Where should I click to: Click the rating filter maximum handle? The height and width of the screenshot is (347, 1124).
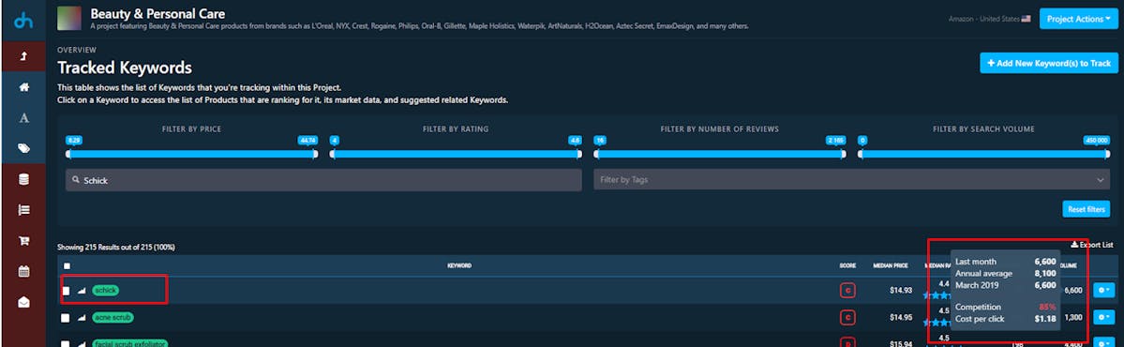click(579, 154)
